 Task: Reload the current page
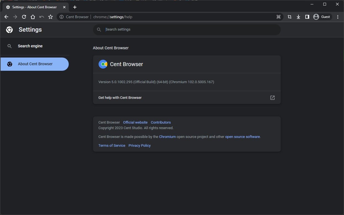tap(24, 17)
